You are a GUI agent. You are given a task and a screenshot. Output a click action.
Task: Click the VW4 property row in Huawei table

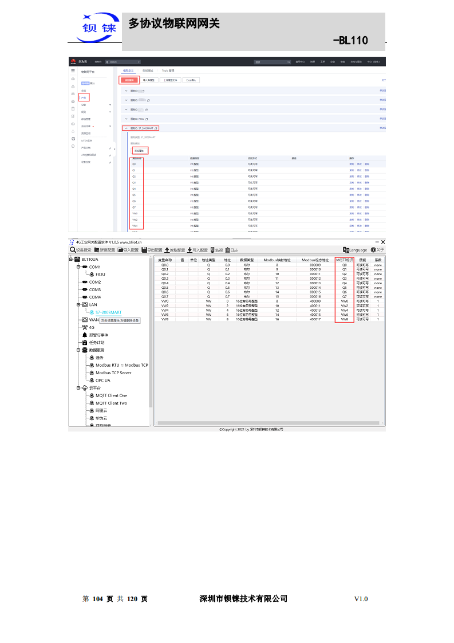tap(258, 226)
